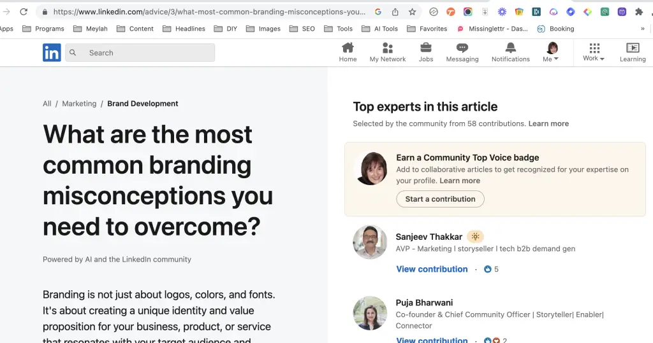Click the multicolor diamond extension icon
The image size is (653, 343).
(587, 11)
